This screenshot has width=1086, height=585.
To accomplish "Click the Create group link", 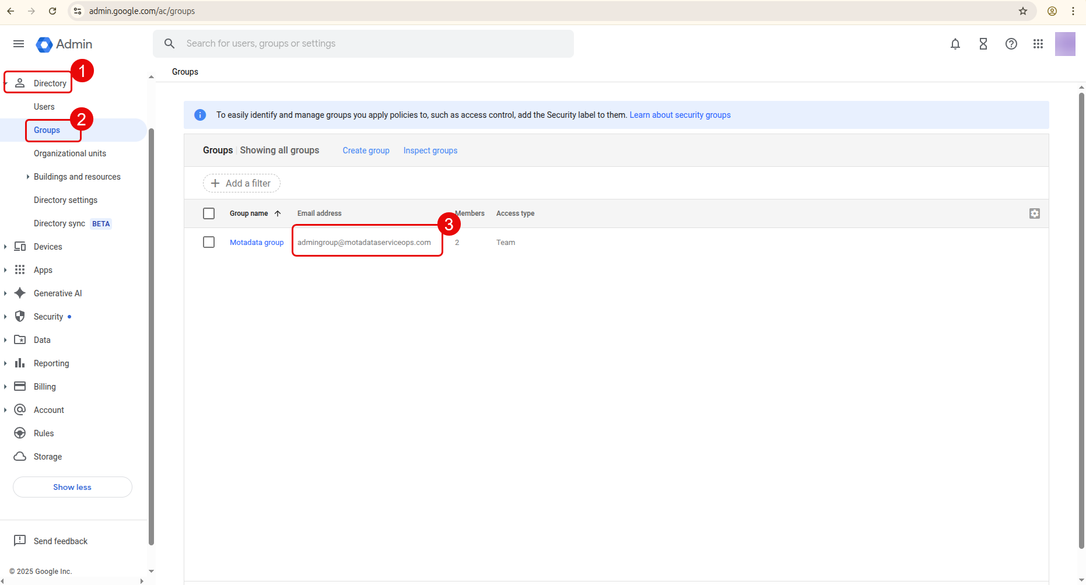I will tap(366, 150).
